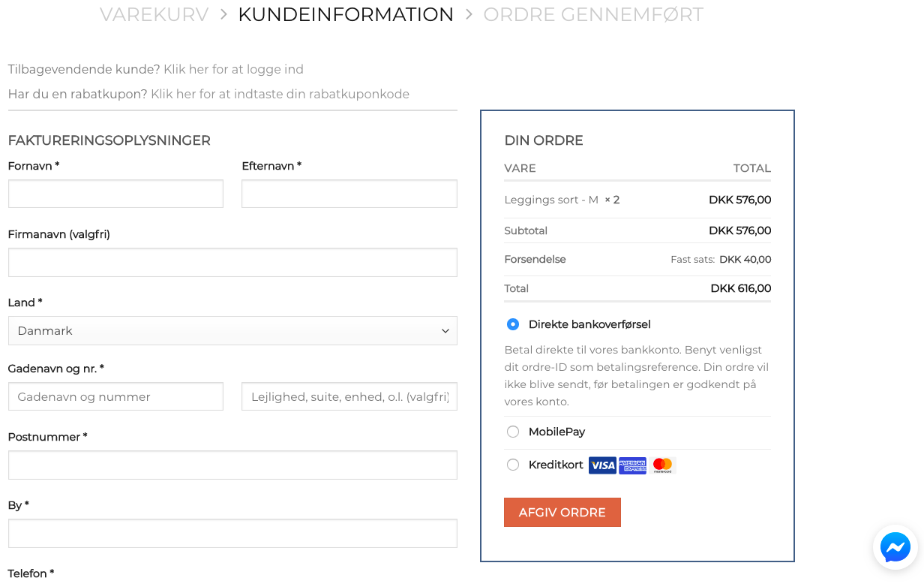Click the American Express card icon
This screenshot has height=584, width=924.
pos(632,465)
